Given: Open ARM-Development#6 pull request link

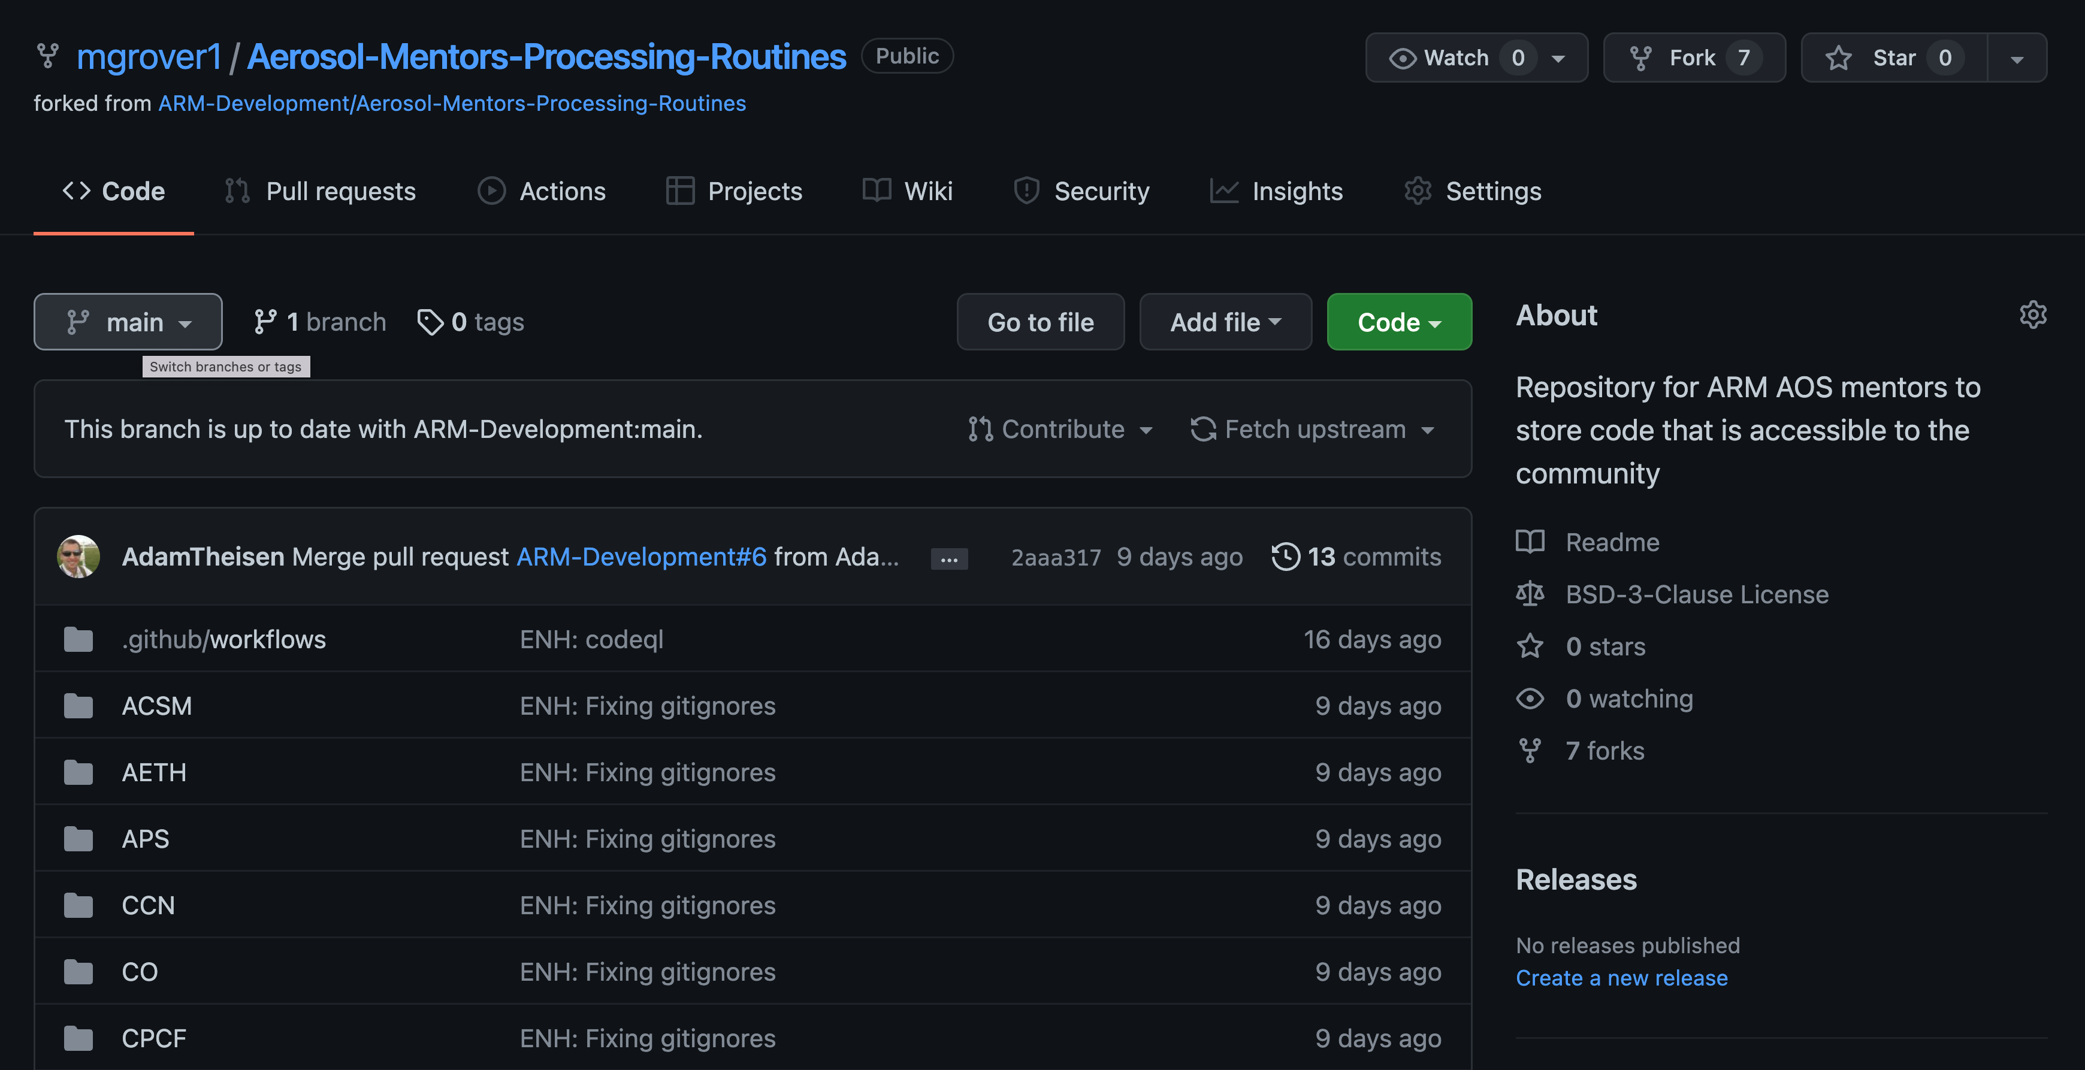Looking at the screenshot, I should coord(641,556).
